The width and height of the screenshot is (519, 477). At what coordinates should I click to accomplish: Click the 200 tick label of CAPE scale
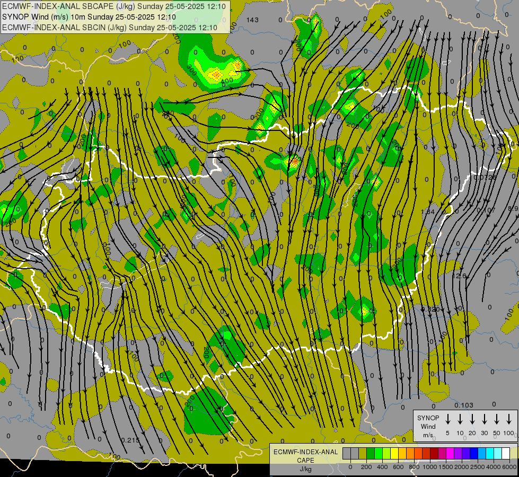click(366, 467)
